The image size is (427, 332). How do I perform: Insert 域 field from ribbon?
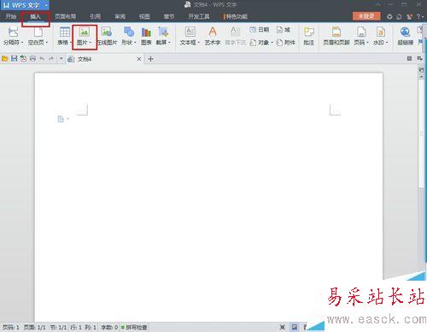coord(284,29)
